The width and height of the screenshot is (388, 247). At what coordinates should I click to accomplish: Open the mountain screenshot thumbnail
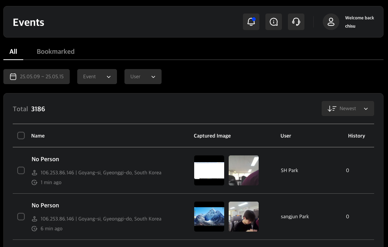209,217
